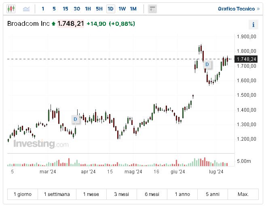
Task: Open the dividend 'D' marker near April
Action: tap(75, 119)
